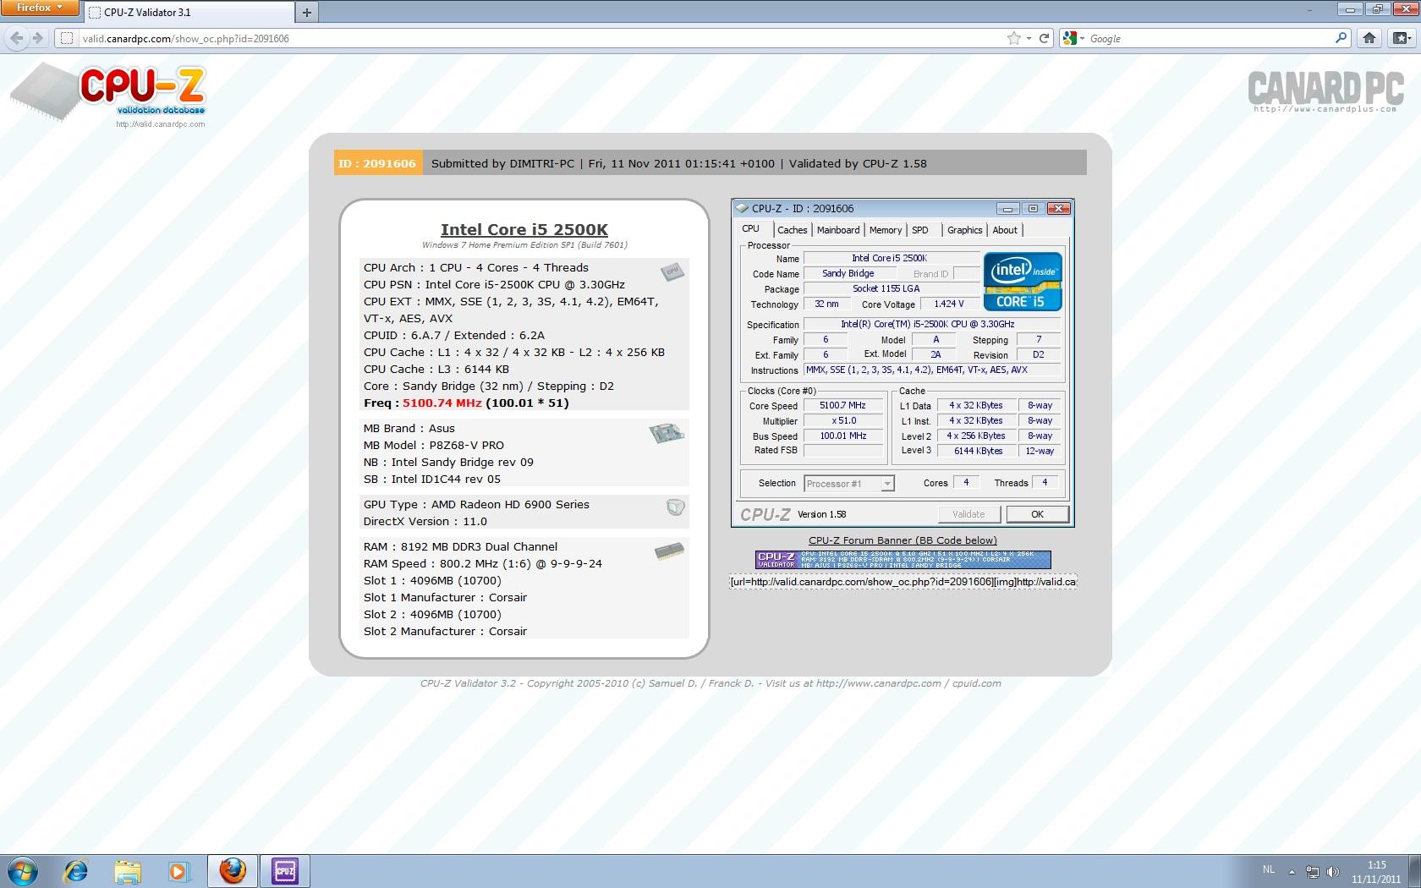Select the CPU-Z Validator 3.1 tab
The image size is (1421, 888).
point(188,12)
